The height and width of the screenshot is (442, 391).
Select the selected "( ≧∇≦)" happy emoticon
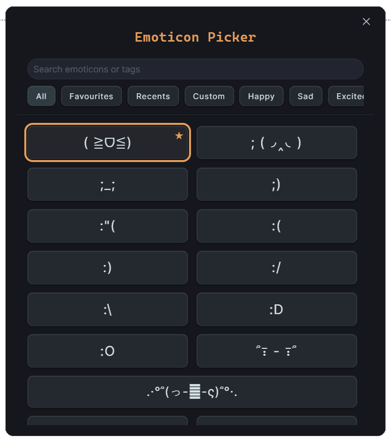(x=108, y=142)
